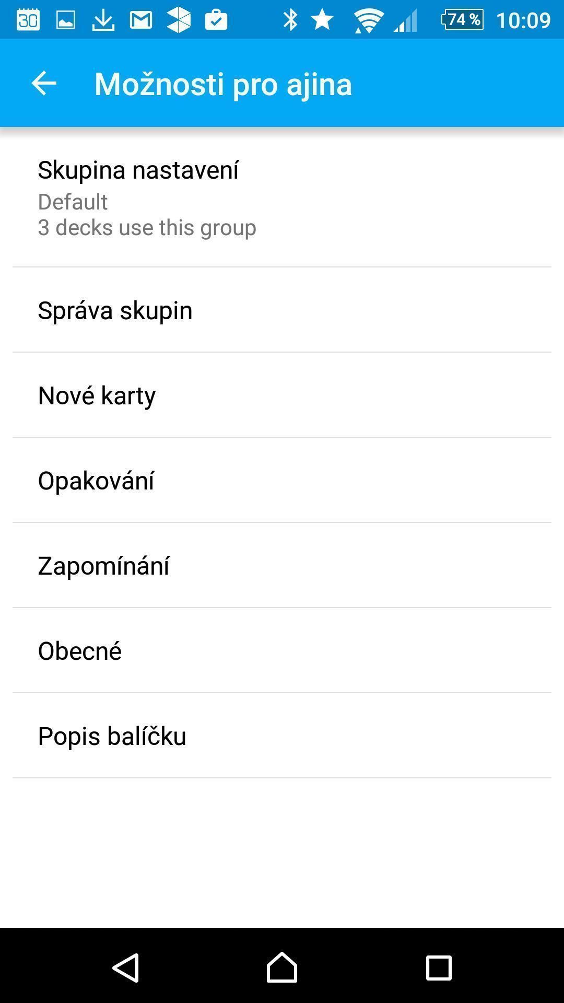Open Obecné settings section
The width and height of the screenshot is (564, 1003).
click(282, 651)
